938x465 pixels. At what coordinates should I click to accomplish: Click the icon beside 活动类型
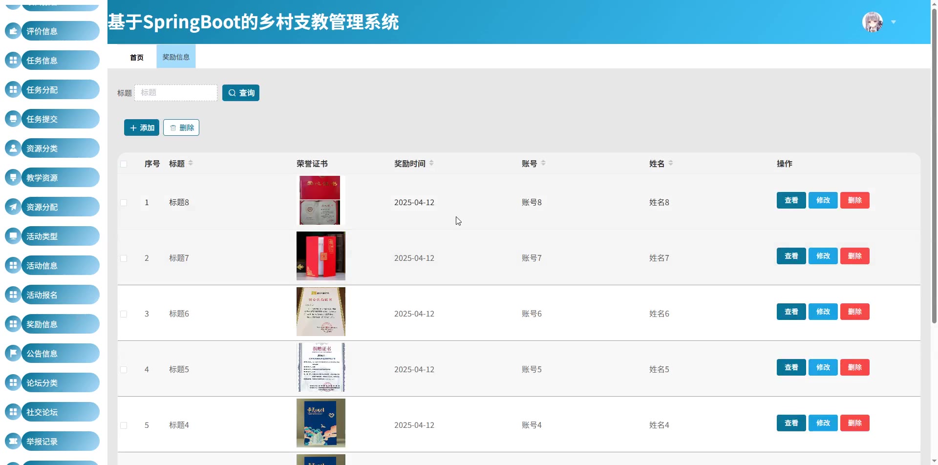pyautogui.click(x=13, y=236)
